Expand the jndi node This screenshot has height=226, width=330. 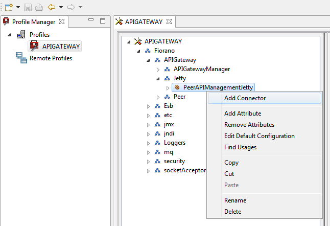point(148,134)
